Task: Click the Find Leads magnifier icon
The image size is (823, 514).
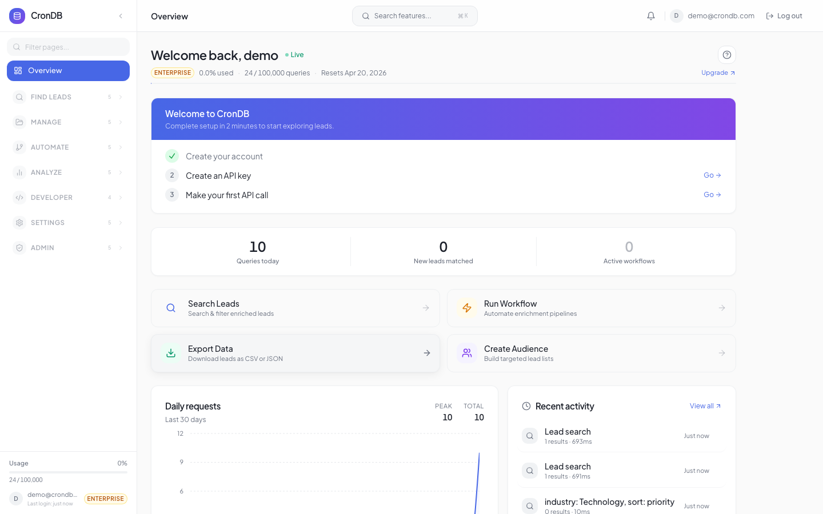Action: tap(19, 97)
